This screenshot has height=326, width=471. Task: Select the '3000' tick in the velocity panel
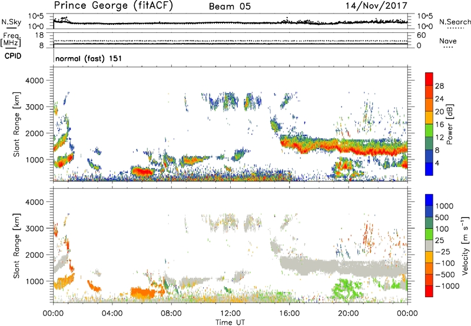[34, 228]
